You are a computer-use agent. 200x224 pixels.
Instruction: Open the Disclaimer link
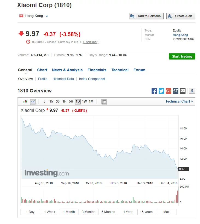pyautogui.click(x=90, y=42)
